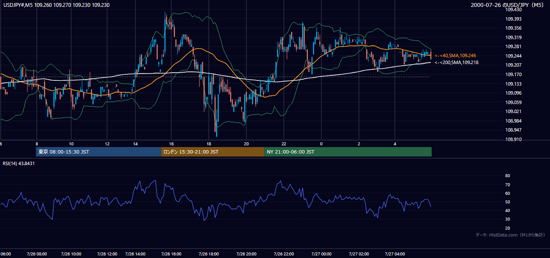Click the RSI 70 level label
550x258 pixels.
coord(507,185)
